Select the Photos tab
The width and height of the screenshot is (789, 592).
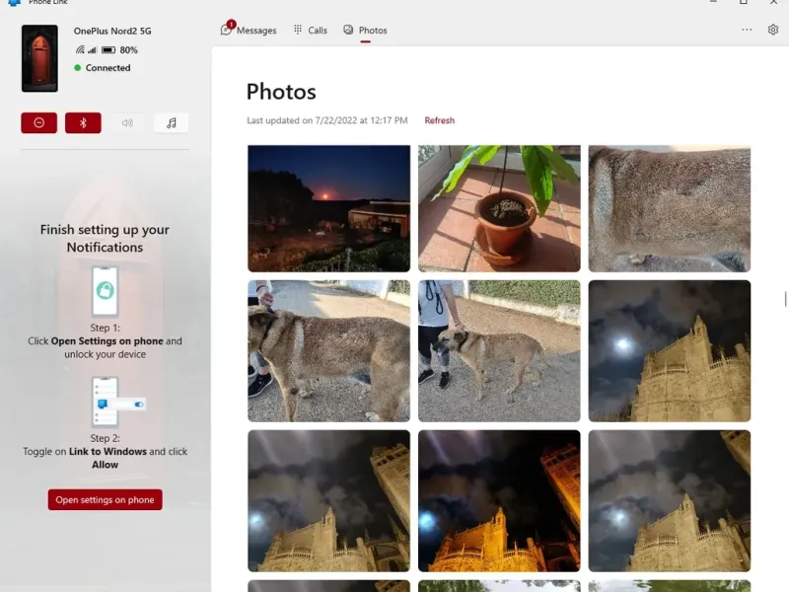365,31
